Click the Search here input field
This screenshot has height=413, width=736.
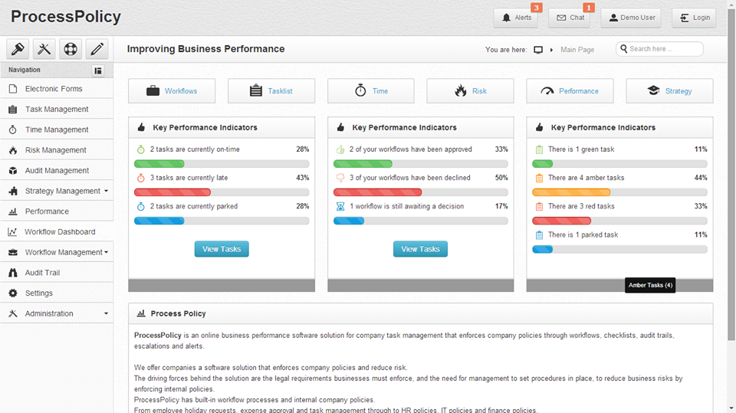(x=659, y=49)
